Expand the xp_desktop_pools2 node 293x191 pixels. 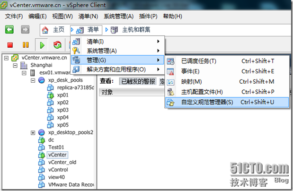click(33, 133)
